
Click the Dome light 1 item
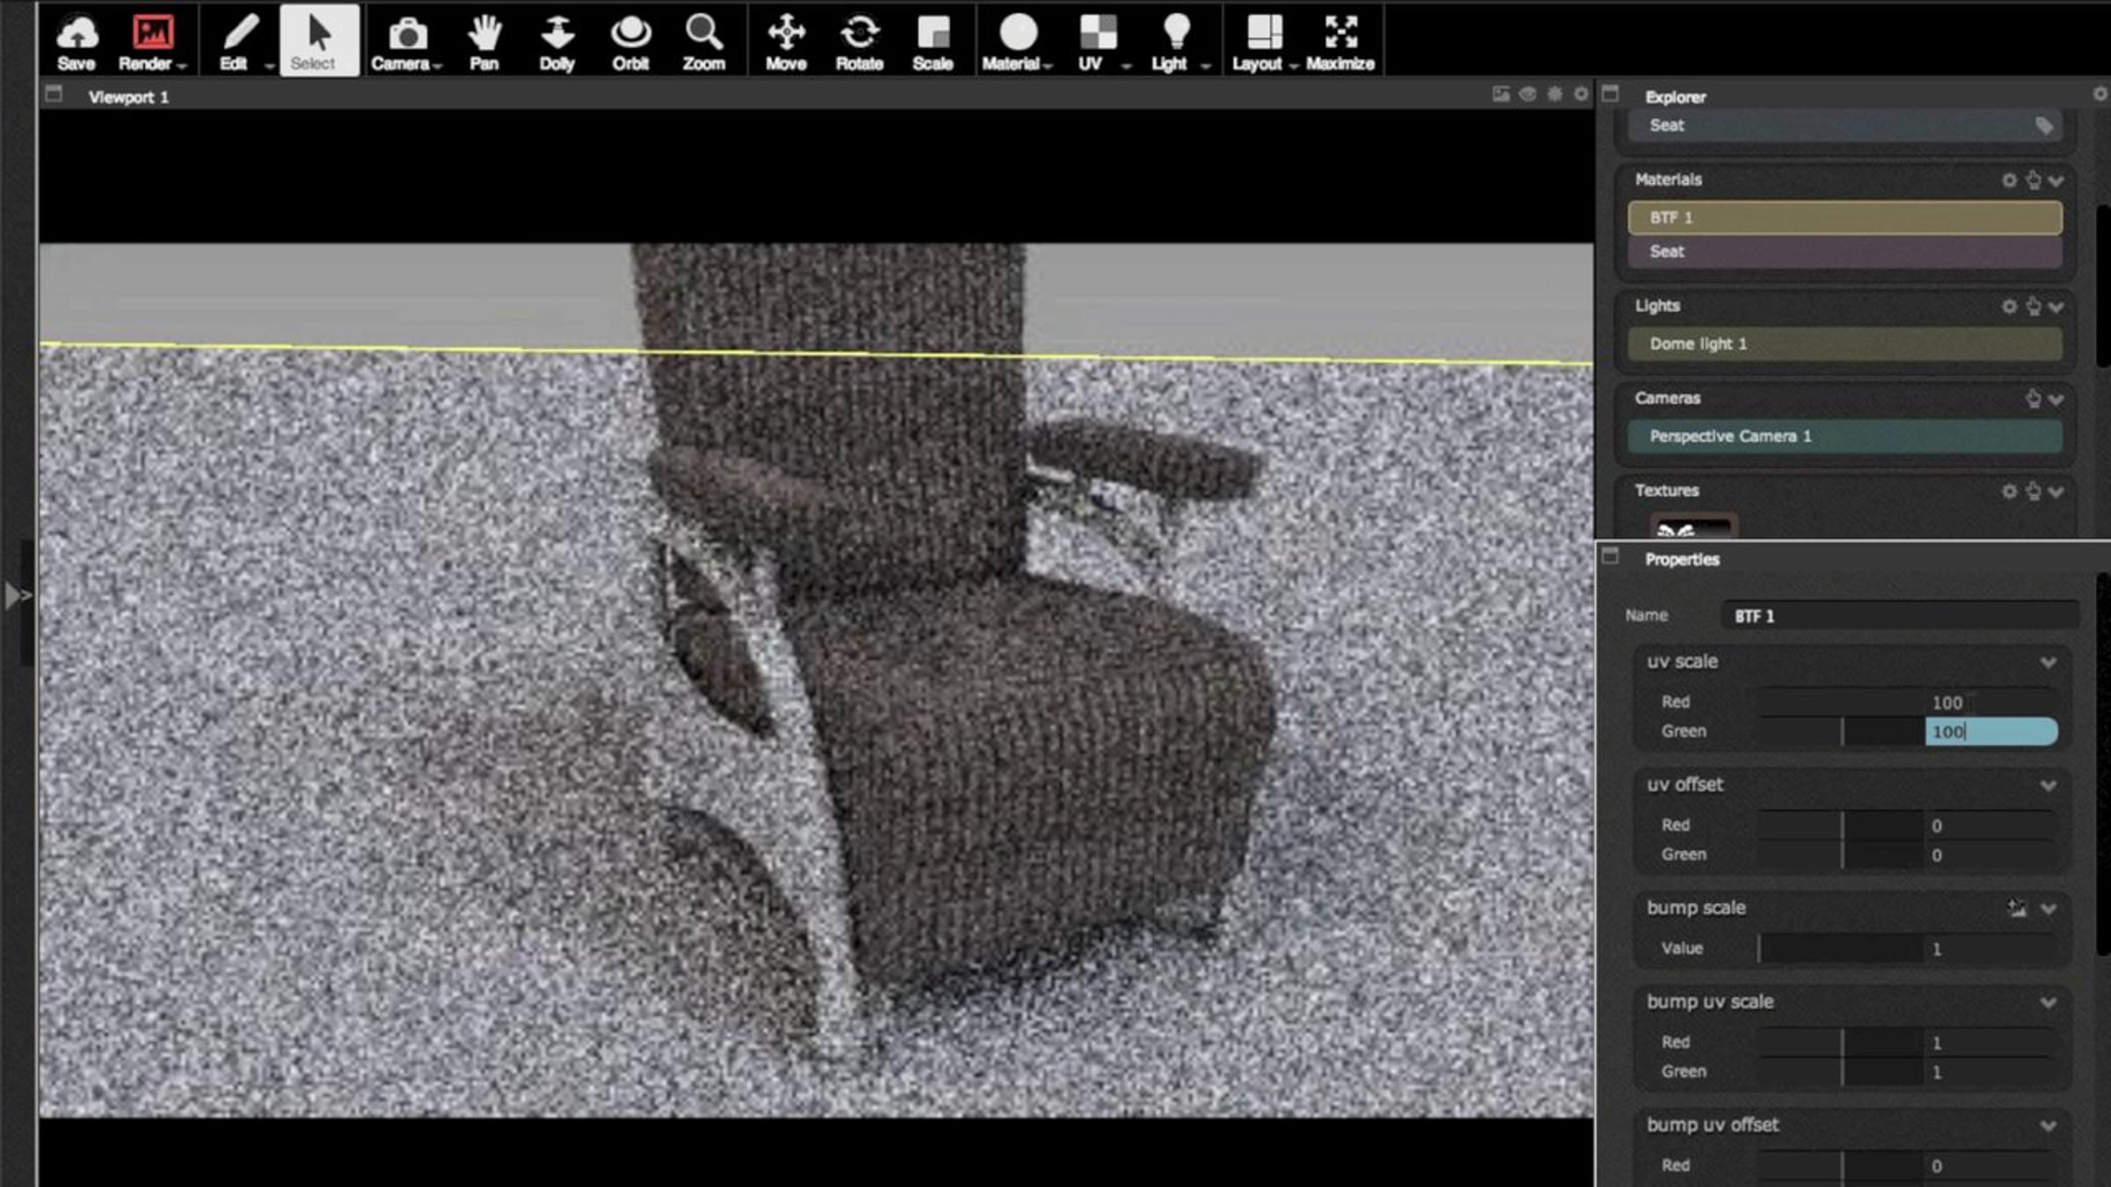(x=1844, y=345)
